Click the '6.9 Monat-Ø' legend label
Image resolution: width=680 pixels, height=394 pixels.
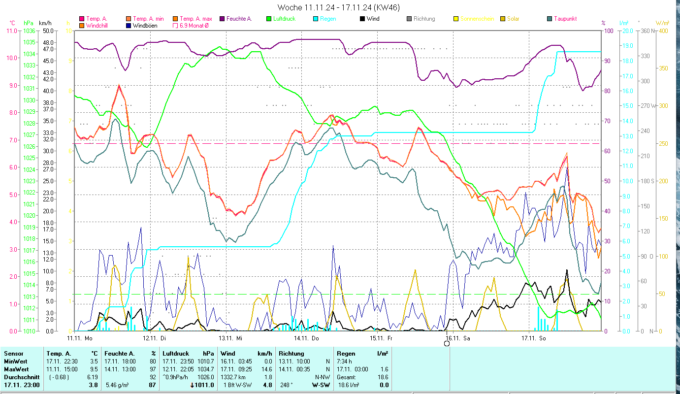coord(194,25)
